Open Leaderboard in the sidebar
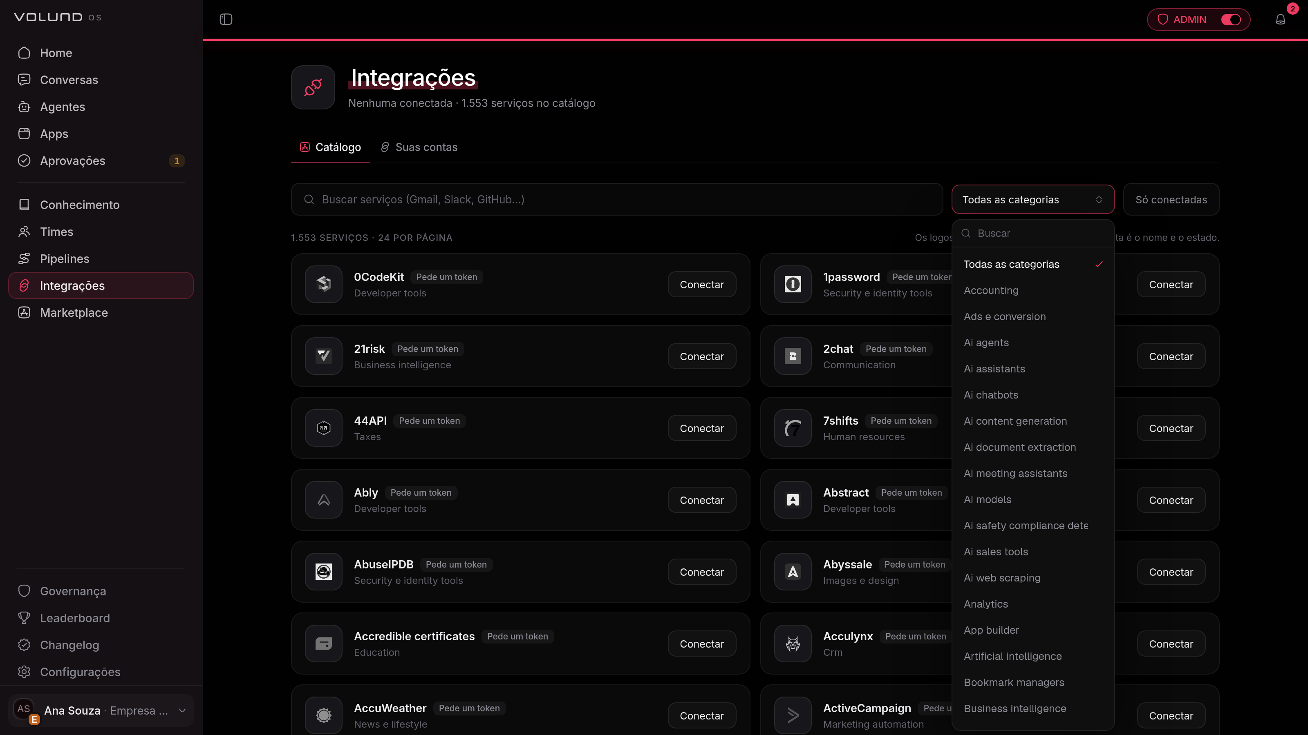Viewport: 1308px width, 735px height. pos(101,618)
